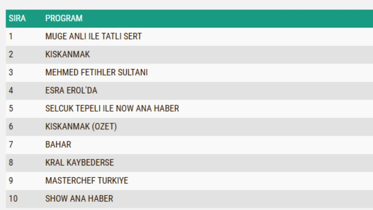
Task: Click rank number 10 in the table
Action: click(x=13, y=199)
